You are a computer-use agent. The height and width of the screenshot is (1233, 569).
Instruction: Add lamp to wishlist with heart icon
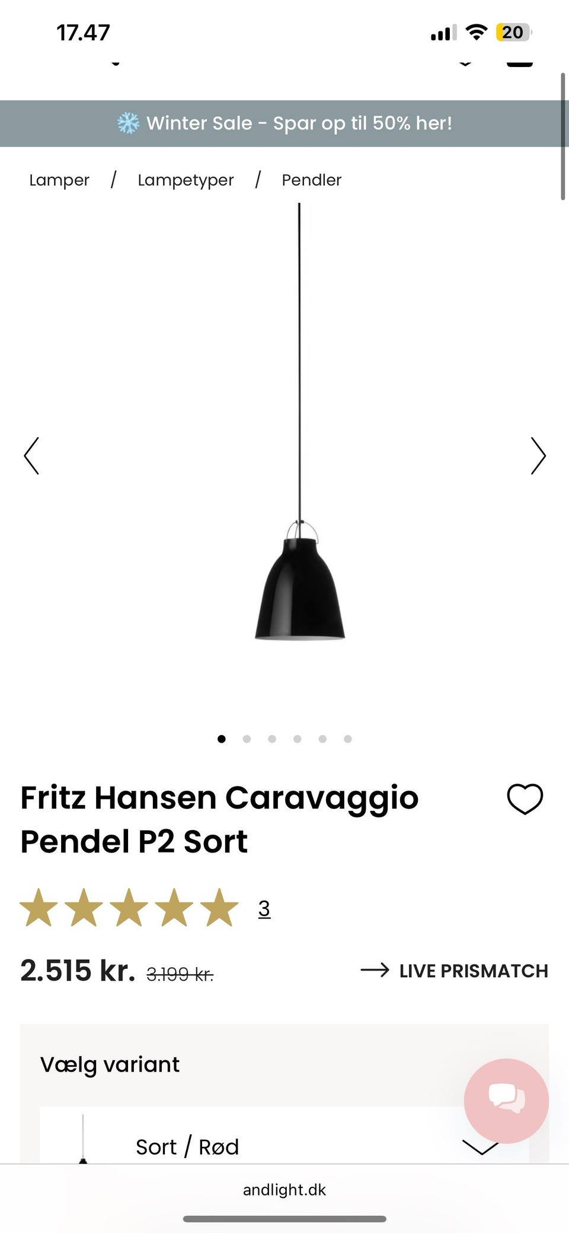(525, 799)
